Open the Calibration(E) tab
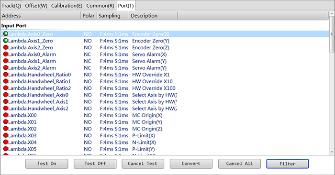This screenshot has height=175, width=335. (67, 6)
